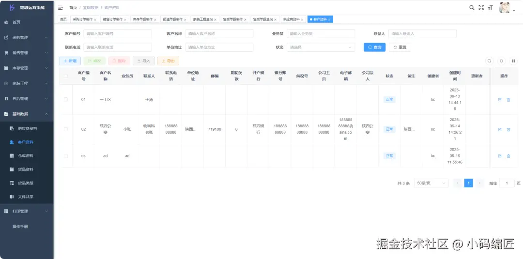Viewport: 523px width, 259px height.
Task: Hide search area using round magnifier icon
Action: pos(489,61)
